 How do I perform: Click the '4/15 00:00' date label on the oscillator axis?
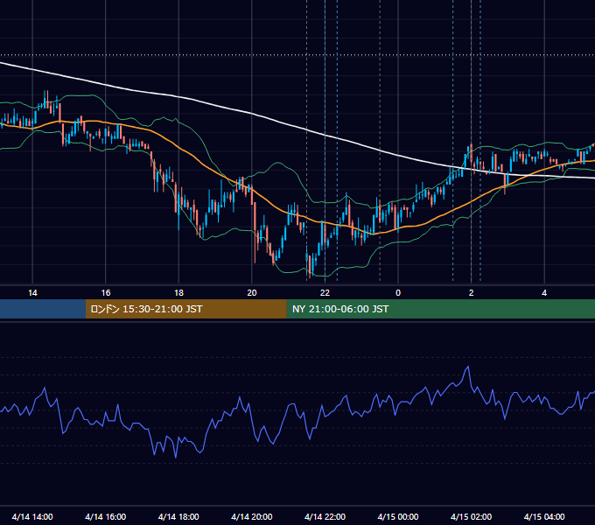point(398,516)
